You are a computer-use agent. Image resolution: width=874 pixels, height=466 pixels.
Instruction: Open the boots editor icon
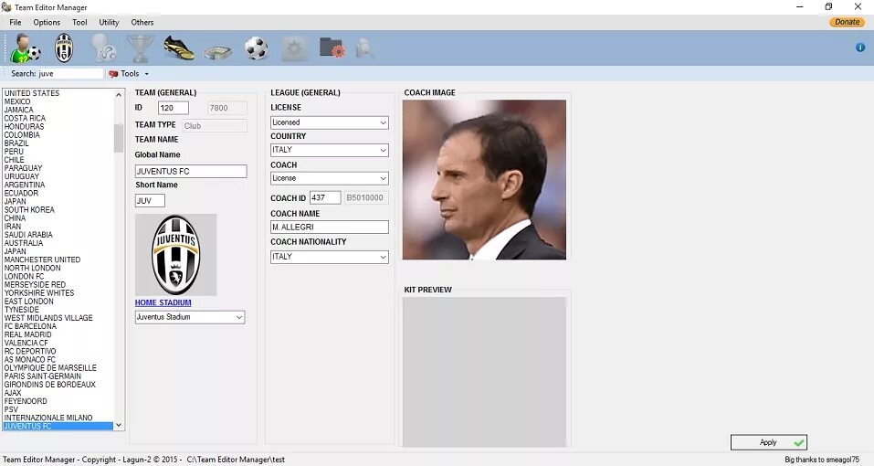pyautogui.click(x=179, y=48)
